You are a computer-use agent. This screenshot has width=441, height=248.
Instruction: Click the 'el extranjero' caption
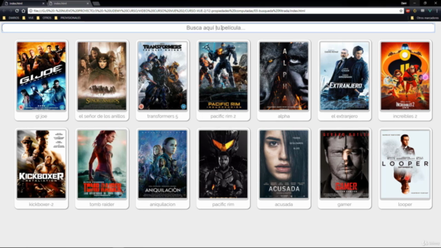tap(345, 116)
